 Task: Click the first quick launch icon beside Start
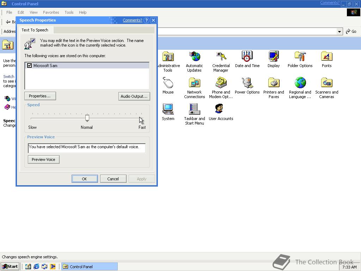coord(28,267)
